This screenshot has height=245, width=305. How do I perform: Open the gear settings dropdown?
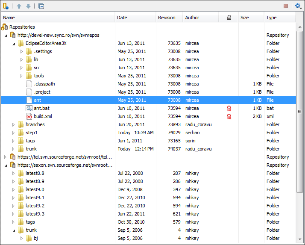pos(298,6)
